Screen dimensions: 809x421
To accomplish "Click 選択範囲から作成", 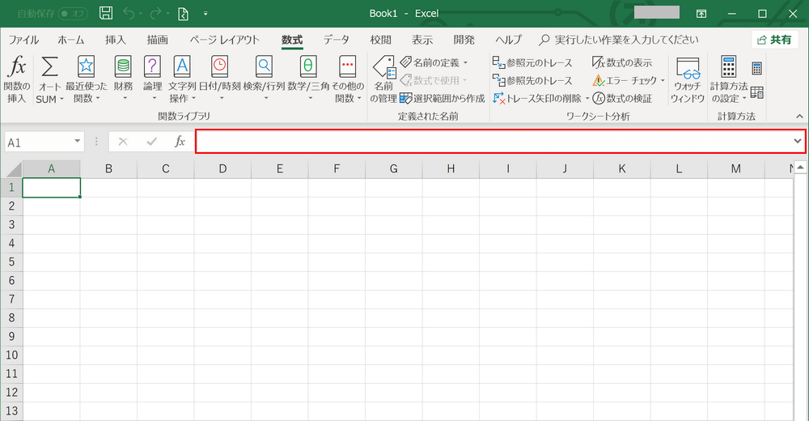I will pos(443,98).
